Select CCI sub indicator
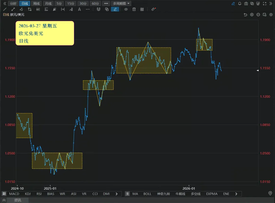This screenshot has width=275, height=203. [95, 194]
